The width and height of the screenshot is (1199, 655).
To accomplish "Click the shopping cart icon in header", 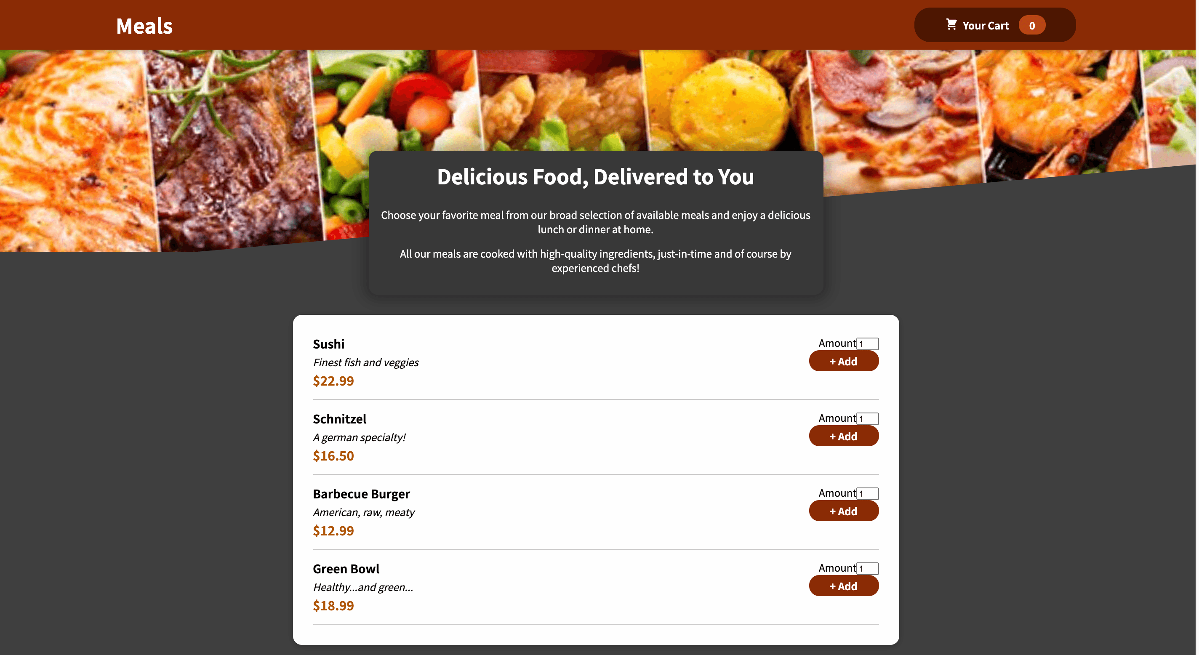I will [x=951, y=24].
